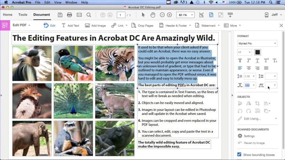The height and width of the screenshot is (160, 285).
Task: Switch to the Tools tab
Action: pyautogui.click(x=23, y=15)
